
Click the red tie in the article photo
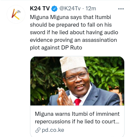point(78,102)
